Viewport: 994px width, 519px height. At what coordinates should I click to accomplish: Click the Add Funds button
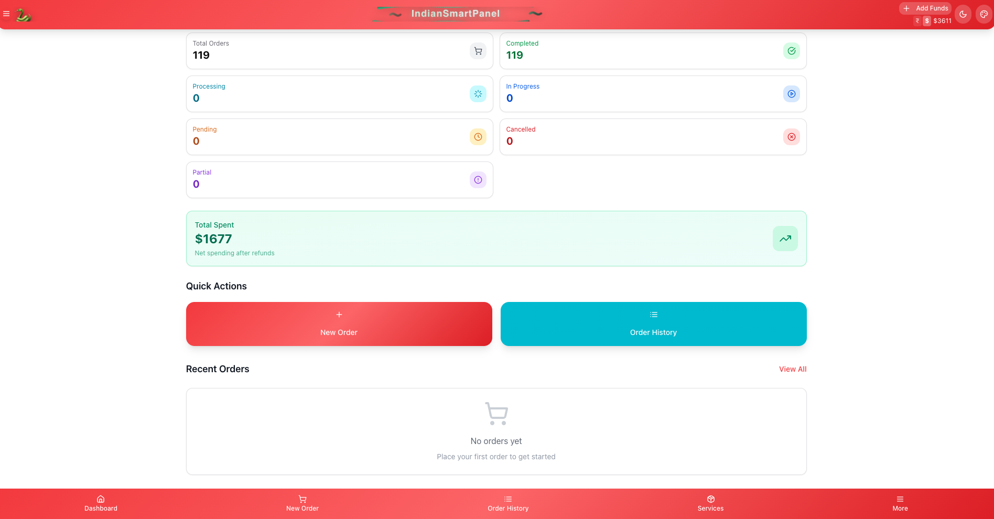click(925, 8)
